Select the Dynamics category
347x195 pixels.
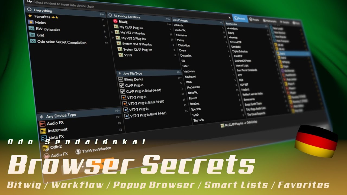(186, 56)
